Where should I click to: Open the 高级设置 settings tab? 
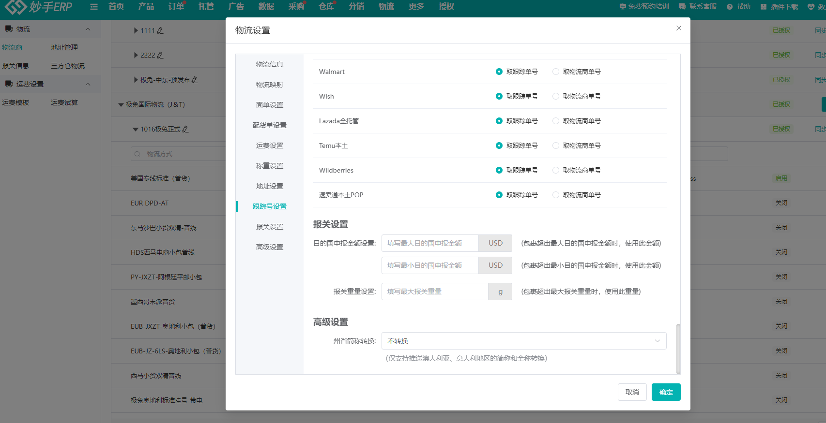click(270, 247)
